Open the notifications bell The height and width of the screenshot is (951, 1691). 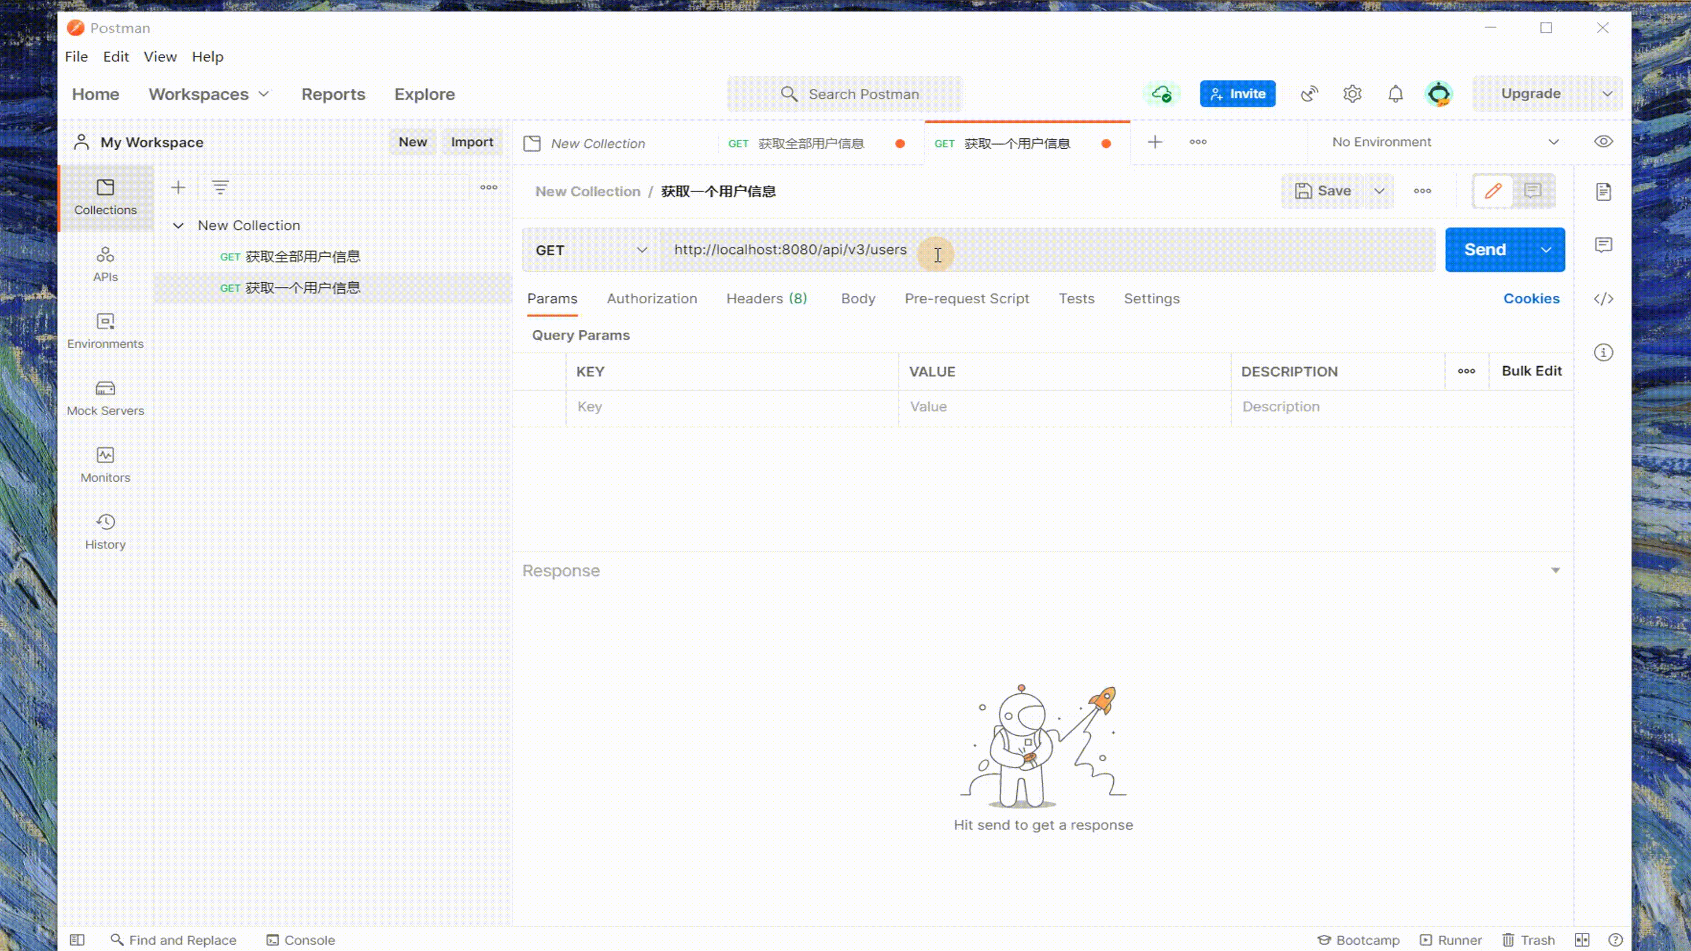click(x=1396, y=94)
